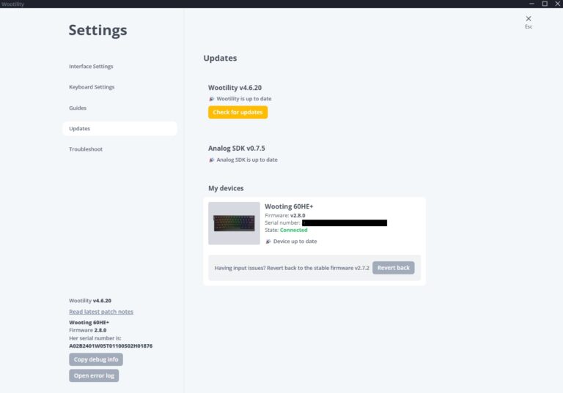The width and height of the screenshot is (563, 393).
Task: Click the green Connected state text
Action: point(293,230)
